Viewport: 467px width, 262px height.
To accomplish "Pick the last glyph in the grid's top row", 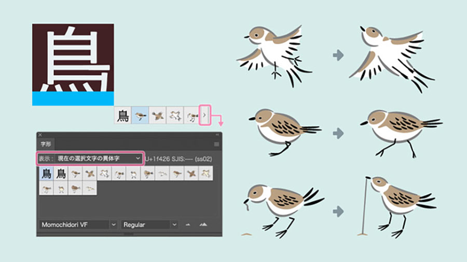I will click(x=206, y=173).
